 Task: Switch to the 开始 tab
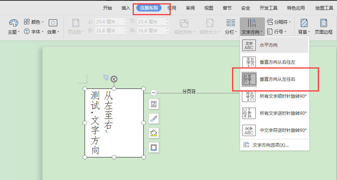pos(107,8)
